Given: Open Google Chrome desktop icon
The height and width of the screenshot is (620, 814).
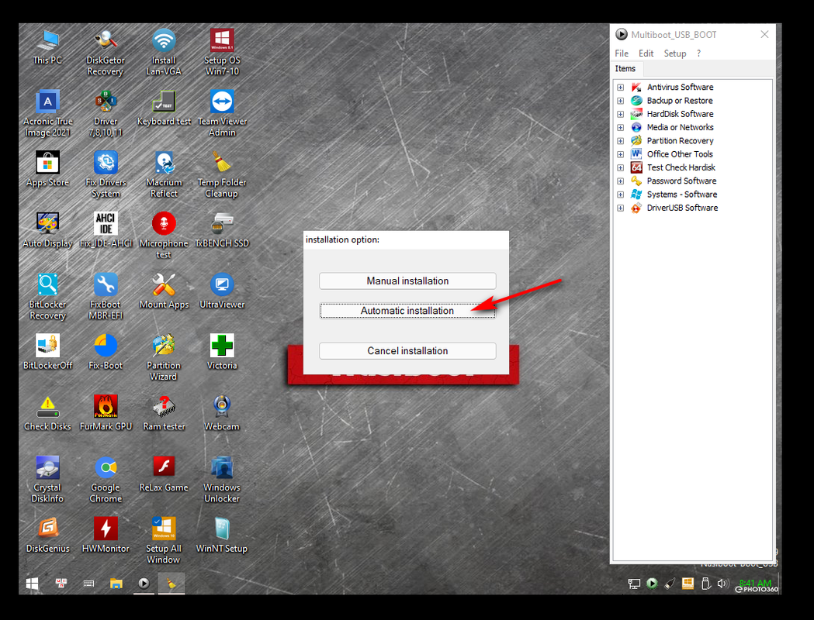Looking at the screenshot, I should [106, 480].
